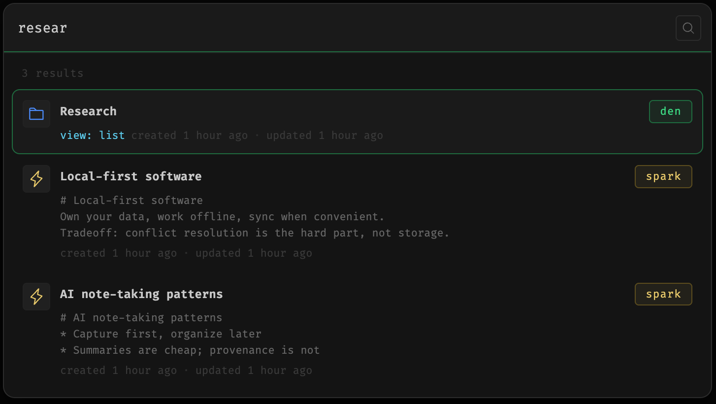This screenshot has height=404, width=716.
Task: Click the magnifying glass search icon
Action: pos(688,28)
